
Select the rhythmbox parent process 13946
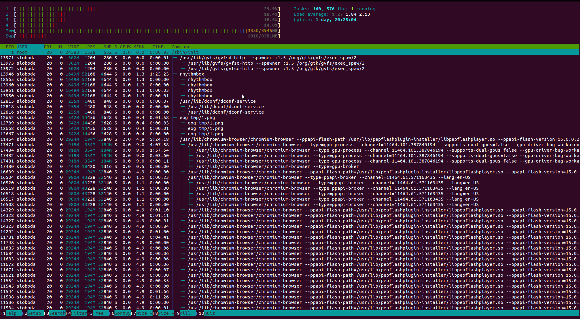click(290, 74)
